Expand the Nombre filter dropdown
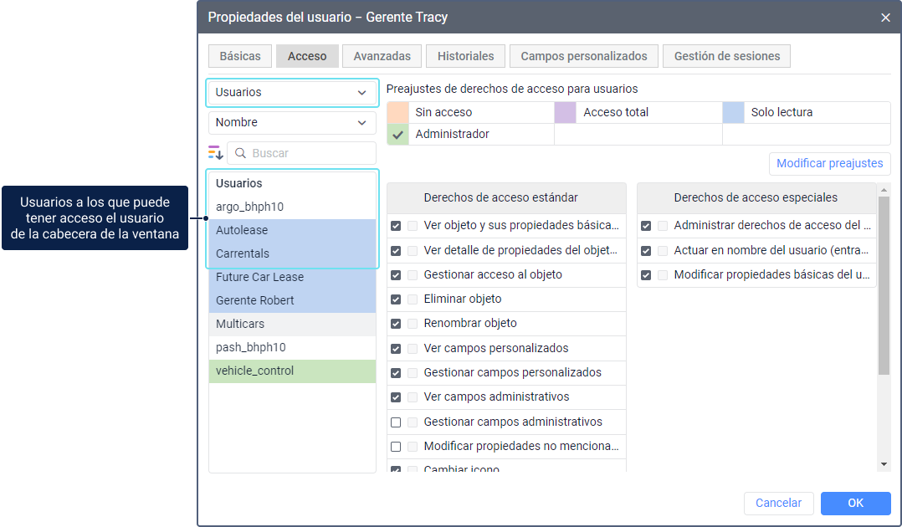The height and width of the screenshot is (527, 902). pos(292,123)
